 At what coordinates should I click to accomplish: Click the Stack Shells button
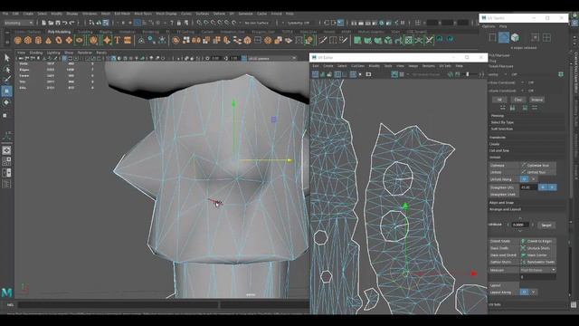click(504, 248)
